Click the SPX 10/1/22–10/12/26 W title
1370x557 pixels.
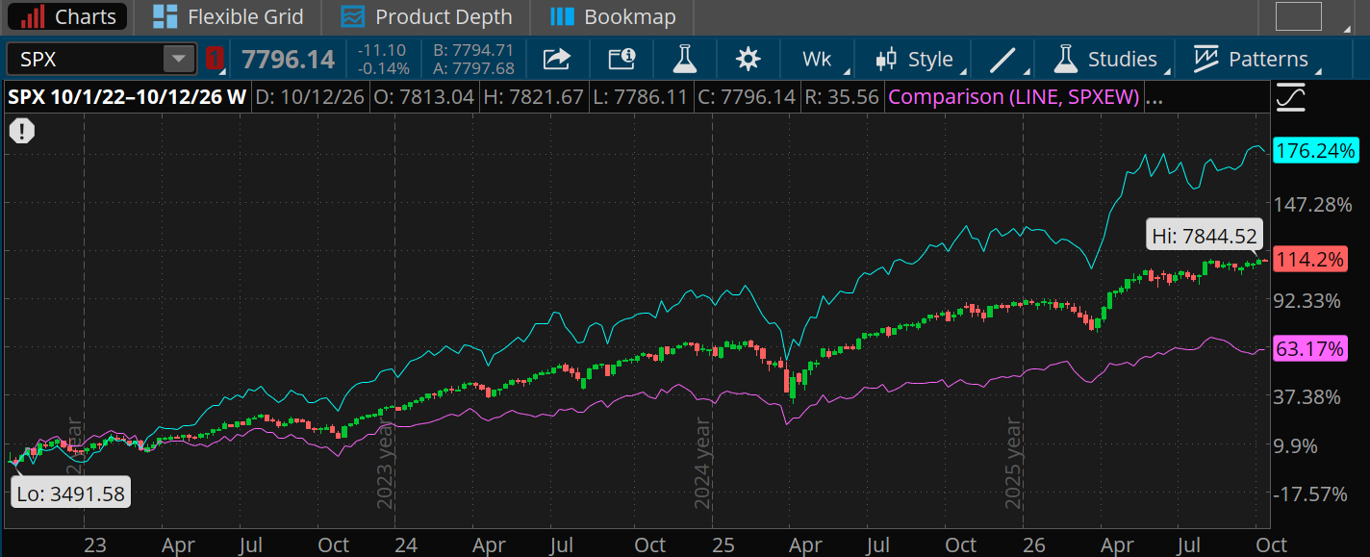coord(127,97)
